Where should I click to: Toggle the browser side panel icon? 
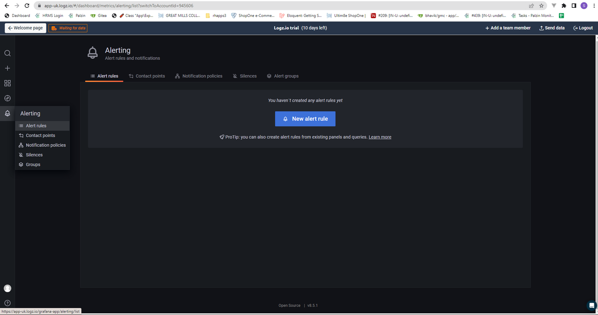(574, 5)
